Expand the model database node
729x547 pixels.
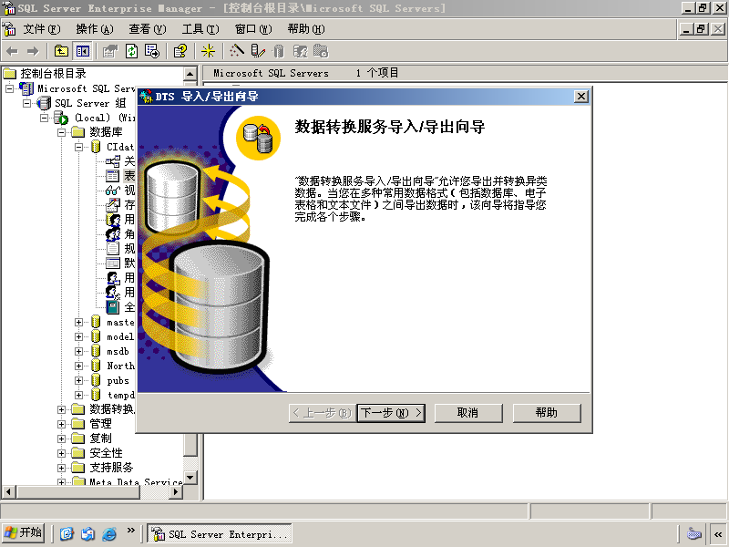(78, 336)
